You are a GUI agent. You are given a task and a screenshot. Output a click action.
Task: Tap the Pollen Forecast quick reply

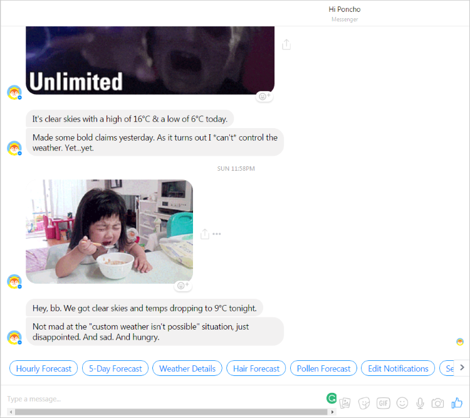(324, 368)
